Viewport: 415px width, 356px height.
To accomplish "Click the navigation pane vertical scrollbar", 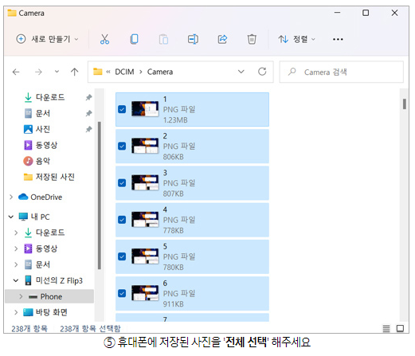I will click(100, 195).
